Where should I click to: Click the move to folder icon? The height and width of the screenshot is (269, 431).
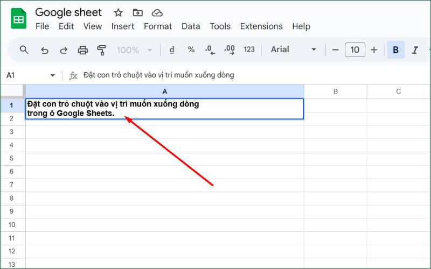(138, 12)
